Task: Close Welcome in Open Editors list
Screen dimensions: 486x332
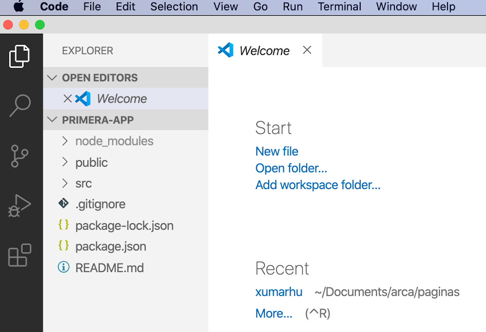Action: click(x=67, y=99)
